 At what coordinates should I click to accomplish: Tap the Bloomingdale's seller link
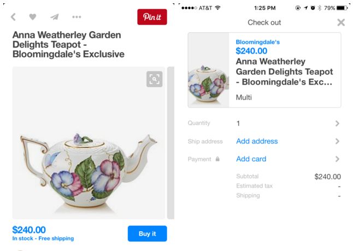(257, 42)
